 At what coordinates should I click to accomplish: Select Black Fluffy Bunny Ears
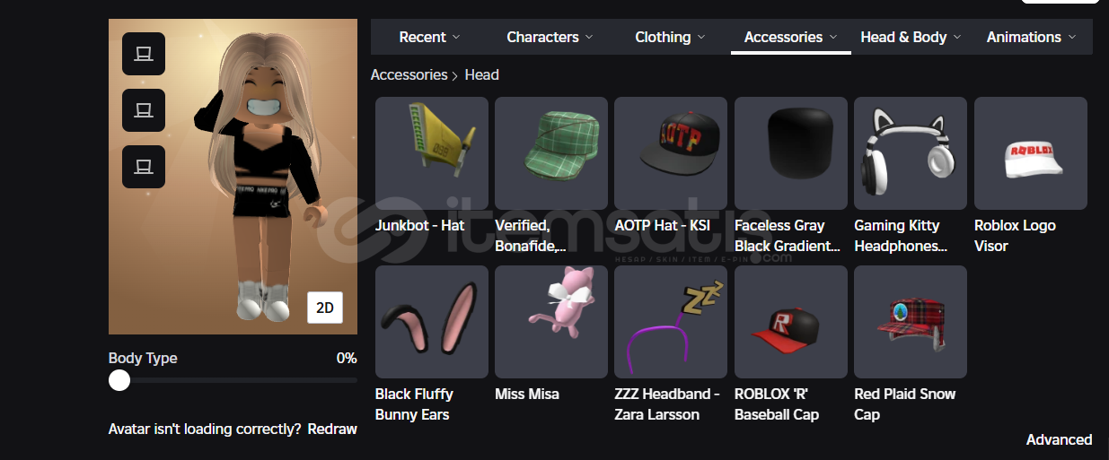[432, 322]
